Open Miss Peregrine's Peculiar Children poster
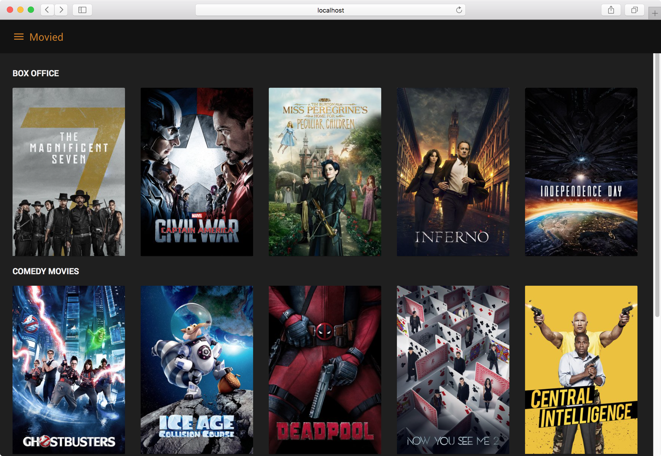Screen dimensions: 661x456 [325, 172]
